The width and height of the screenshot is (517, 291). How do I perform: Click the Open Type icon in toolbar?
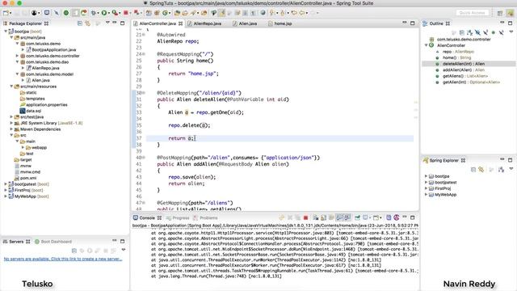point(177,13)
